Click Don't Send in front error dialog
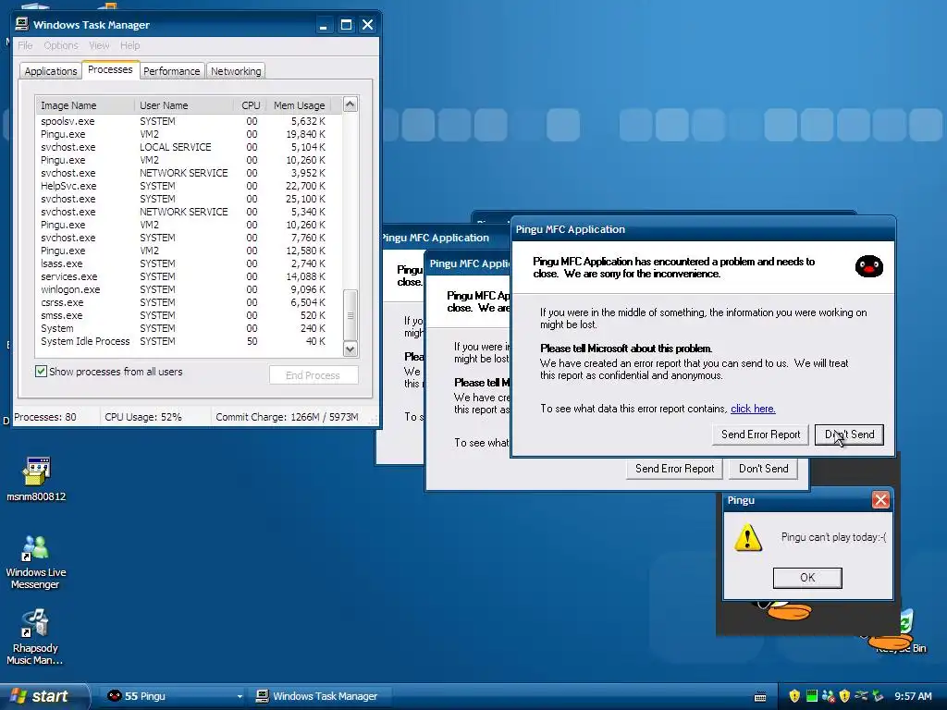Screen dimensions: 947x710 pos(849,435)
